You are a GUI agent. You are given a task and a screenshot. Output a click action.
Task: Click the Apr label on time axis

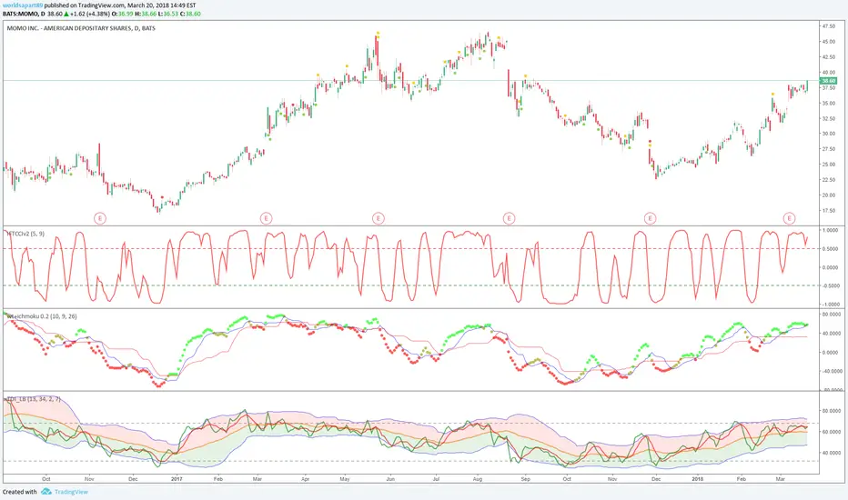(306, 479)
